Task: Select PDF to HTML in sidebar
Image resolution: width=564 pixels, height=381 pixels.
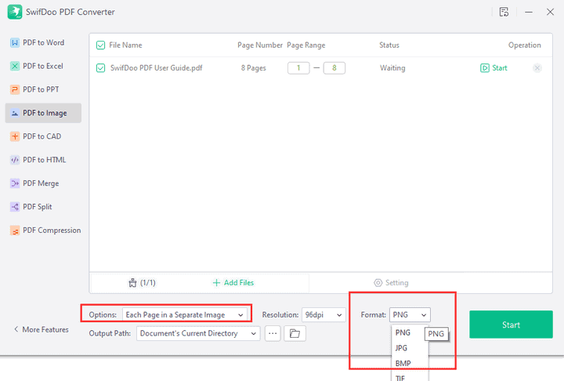Action: (x=43, y=160)
